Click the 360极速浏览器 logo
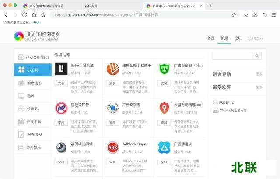Viewport: 280px width, 179px height. 37,36
